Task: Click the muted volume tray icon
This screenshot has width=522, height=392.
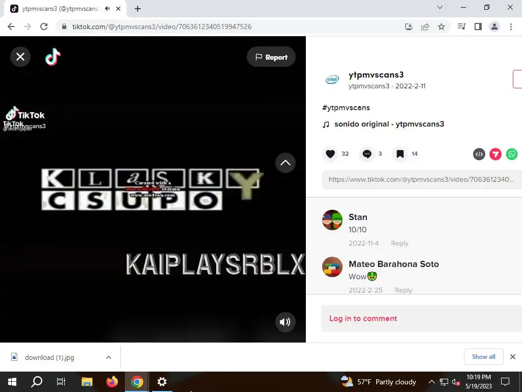Action: (456, 382)
